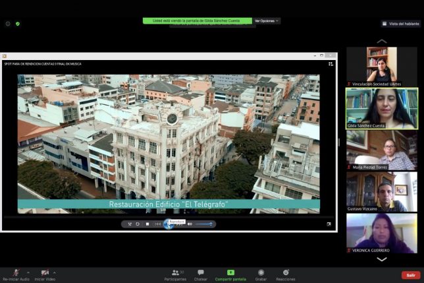Mute the media player speaker icon
Viewport: 424px width, 283px height.
tap(190, 224)
